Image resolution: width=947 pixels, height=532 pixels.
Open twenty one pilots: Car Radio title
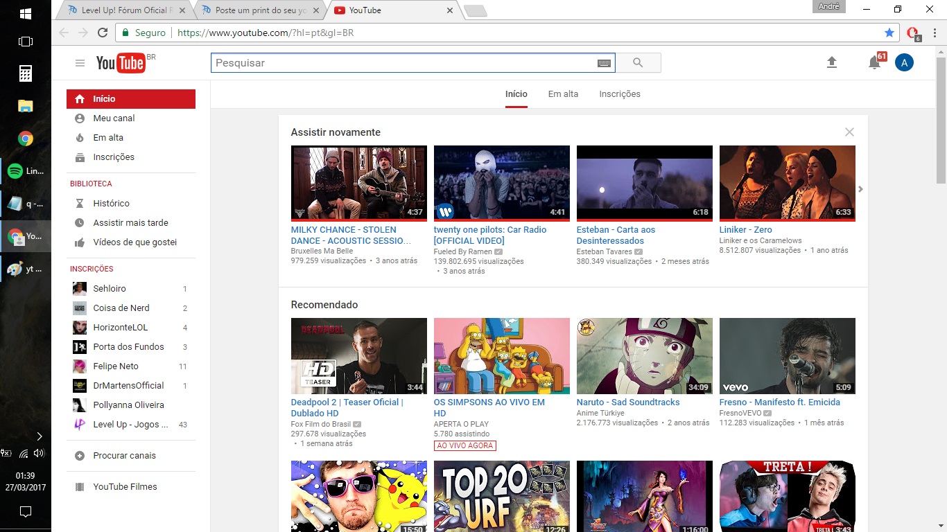pos(490,236)
